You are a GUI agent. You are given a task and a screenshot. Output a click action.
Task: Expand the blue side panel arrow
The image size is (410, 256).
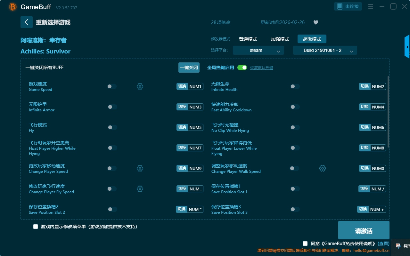click(407, 47)
